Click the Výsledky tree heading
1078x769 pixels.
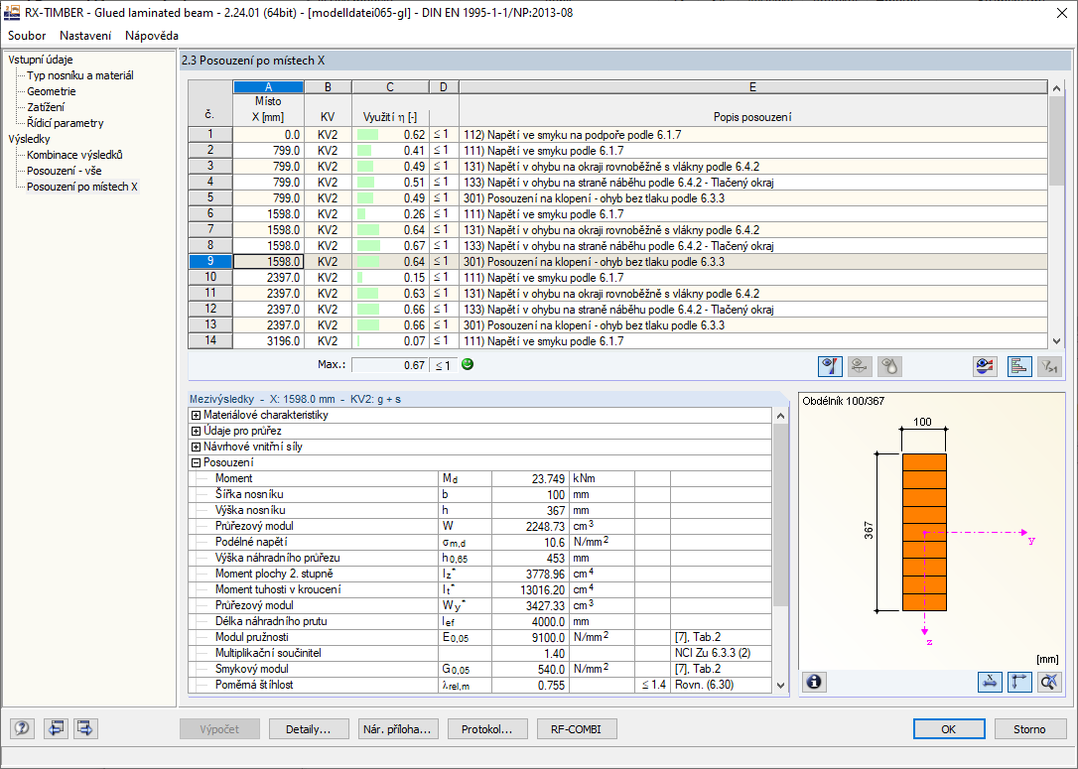tap(29, 139)
